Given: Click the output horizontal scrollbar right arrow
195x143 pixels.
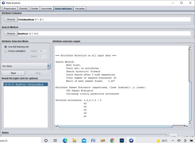Looking at the screenshot, I should click(x=187, y=126).
